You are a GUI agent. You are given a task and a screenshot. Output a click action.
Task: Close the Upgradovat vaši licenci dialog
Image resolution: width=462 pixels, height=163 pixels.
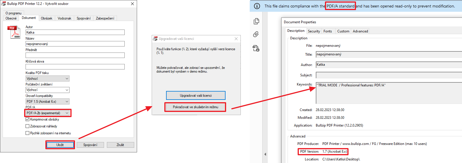pos(236,39)
